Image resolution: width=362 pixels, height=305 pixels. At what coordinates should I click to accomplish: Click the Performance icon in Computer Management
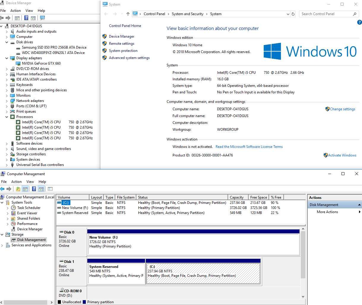pos(13,224)
